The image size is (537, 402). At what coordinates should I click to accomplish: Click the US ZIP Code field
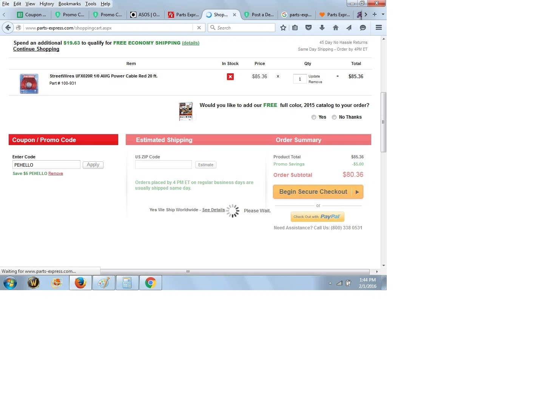(164, 165)
